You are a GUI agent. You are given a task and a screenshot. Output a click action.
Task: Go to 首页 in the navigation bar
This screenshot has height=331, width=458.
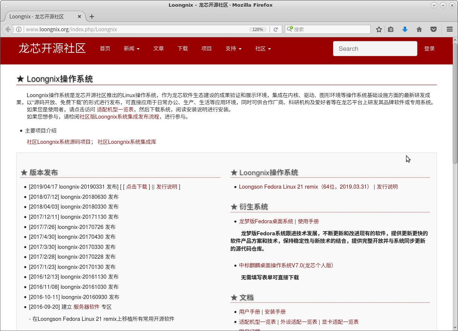pos(105,49)
